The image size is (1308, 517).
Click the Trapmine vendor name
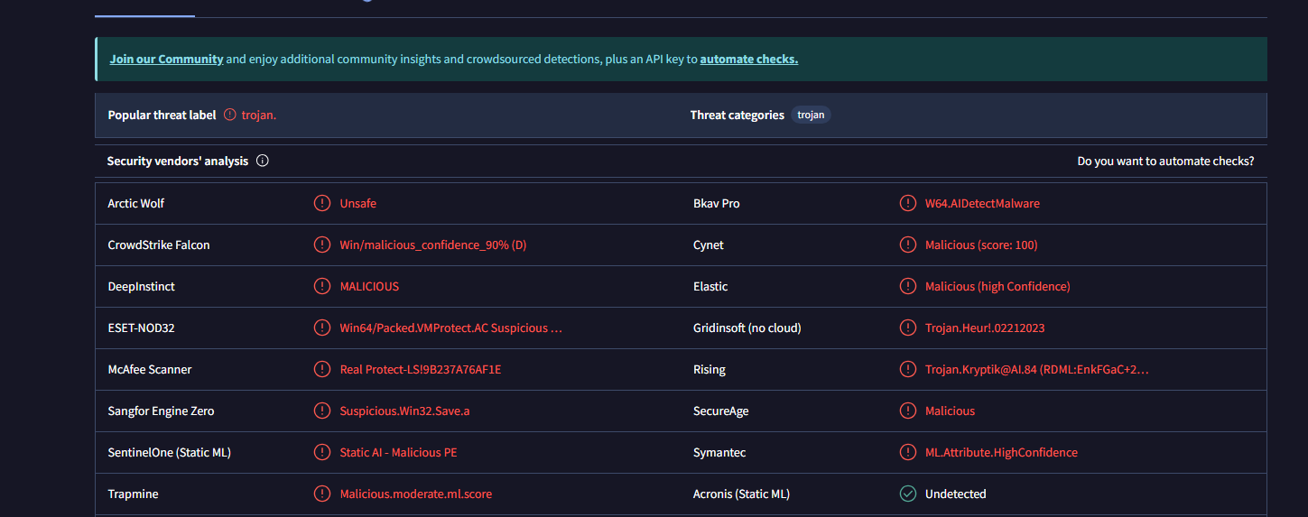[133, 494]
